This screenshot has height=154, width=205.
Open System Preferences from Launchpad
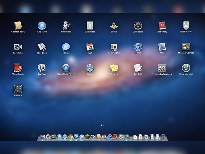coord(162,68)
